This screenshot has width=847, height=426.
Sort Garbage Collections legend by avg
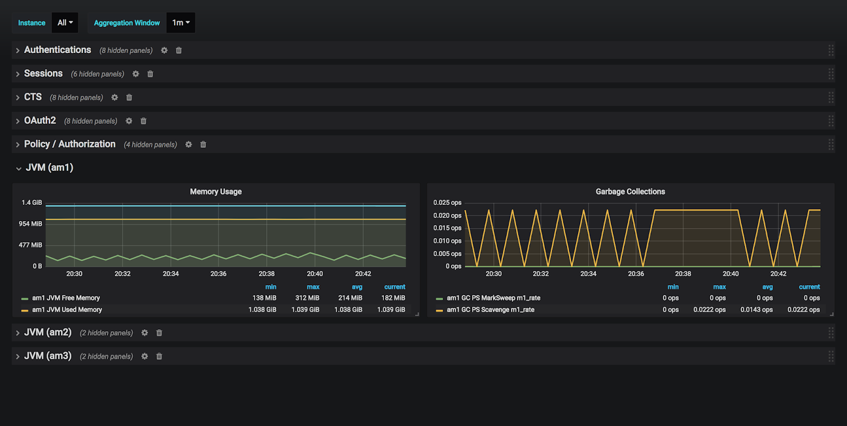pos(767,287)
